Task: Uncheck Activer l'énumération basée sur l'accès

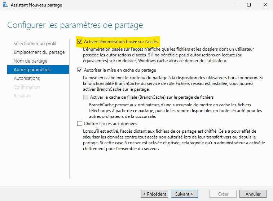Action: (x=80, y=42)
